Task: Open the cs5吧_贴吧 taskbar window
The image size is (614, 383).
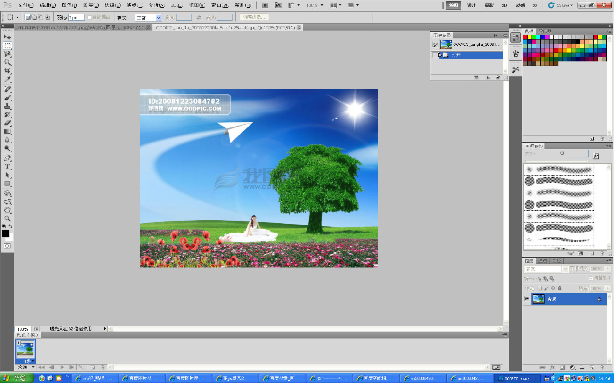Action: point(94,378)
